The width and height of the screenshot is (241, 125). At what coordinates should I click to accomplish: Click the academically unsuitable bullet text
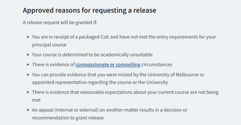click(92, 55)
